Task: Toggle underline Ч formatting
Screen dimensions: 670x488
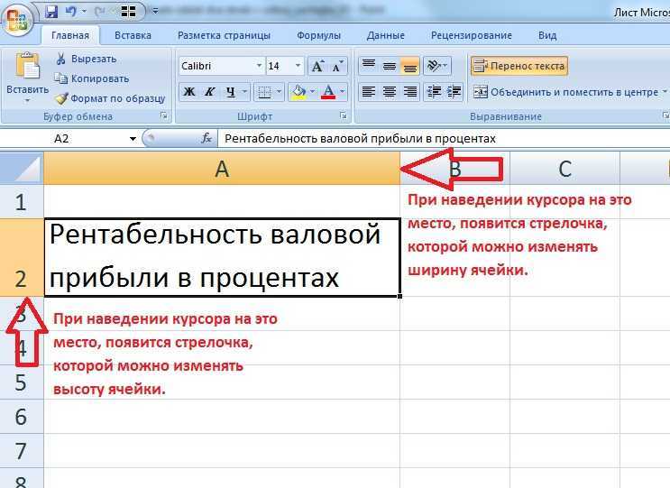Action: point(231,92)
